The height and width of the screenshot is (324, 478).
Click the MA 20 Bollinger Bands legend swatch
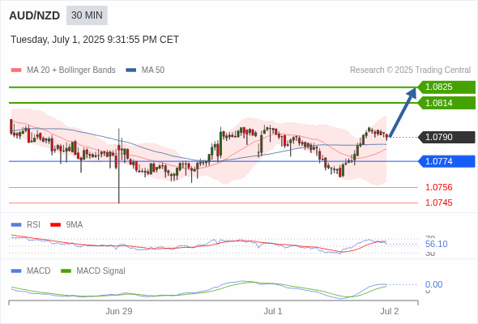point(16,70)
